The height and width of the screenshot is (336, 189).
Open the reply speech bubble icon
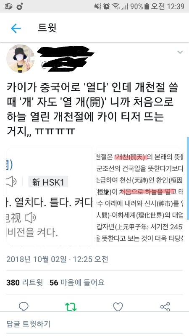pos(24,307)
